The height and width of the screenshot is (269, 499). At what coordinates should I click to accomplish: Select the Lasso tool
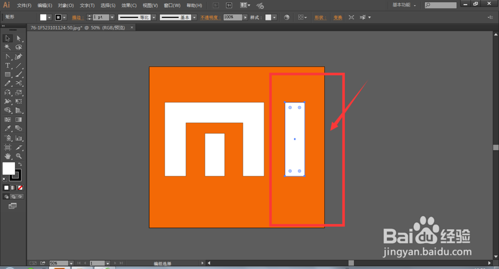click(19, 47)
